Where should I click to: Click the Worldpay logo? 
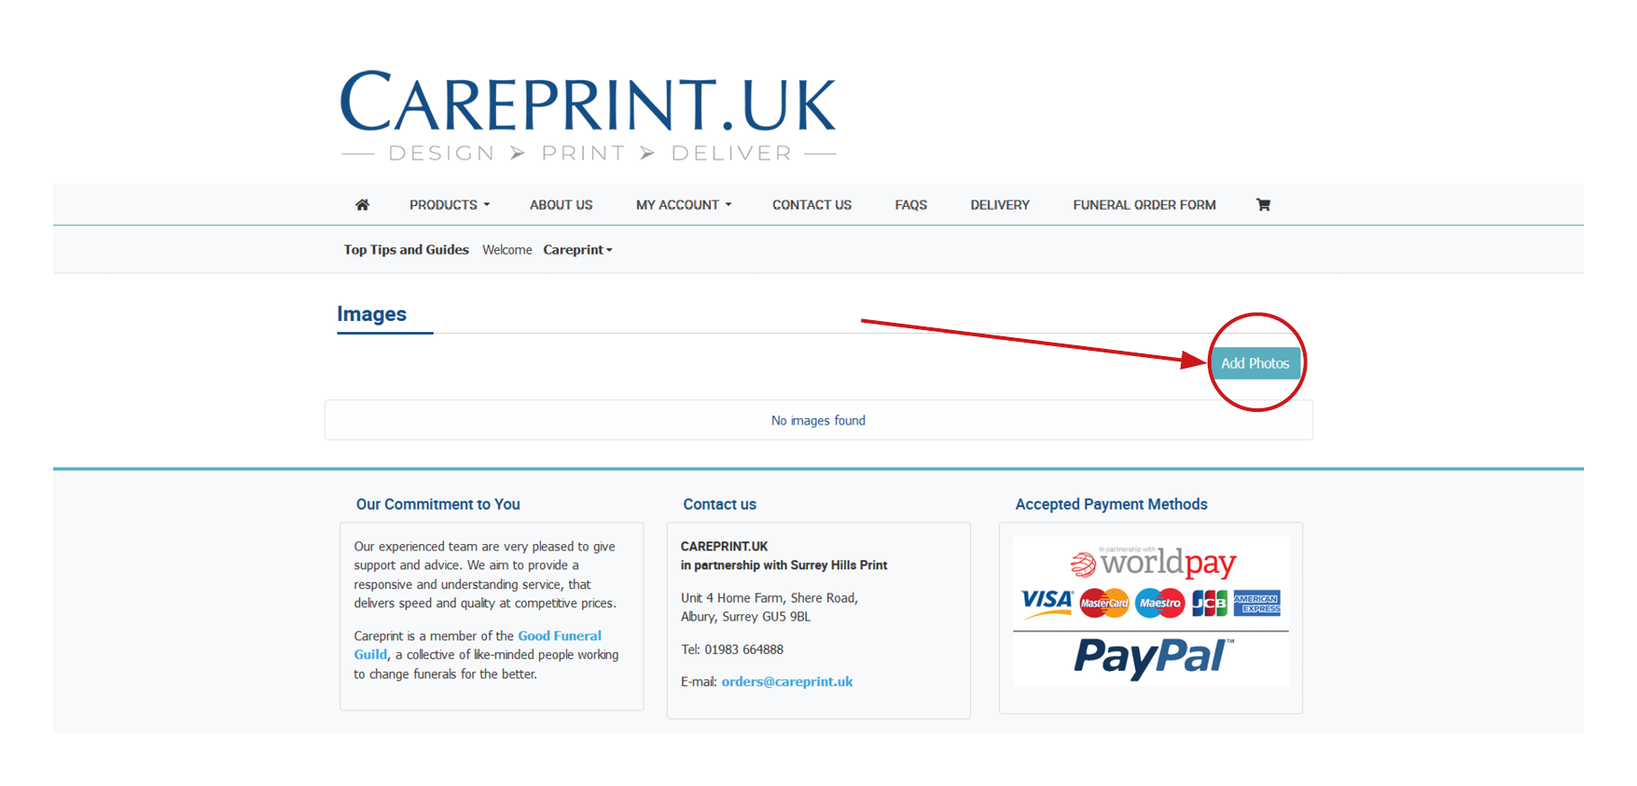click(1153, 562)
